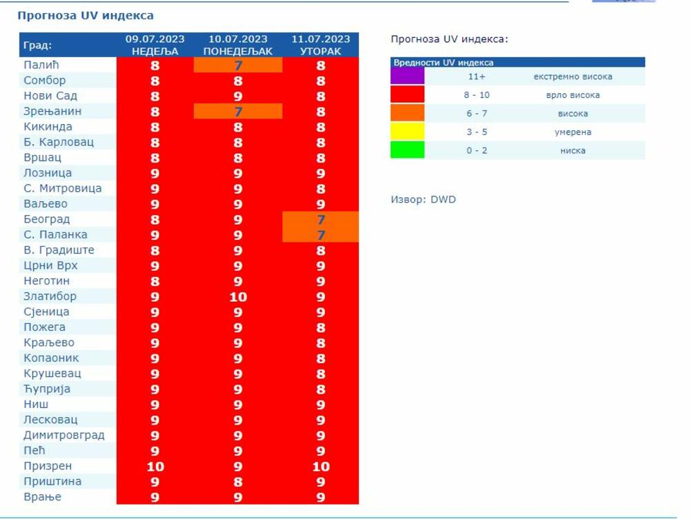This screenshot has height=519, width=690.
Task: Click Златибор's 10 value on Monday
Action: (x=238, y=297)
